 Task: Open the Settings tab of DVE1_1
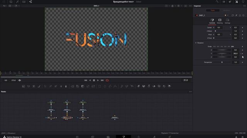(227, 21)
